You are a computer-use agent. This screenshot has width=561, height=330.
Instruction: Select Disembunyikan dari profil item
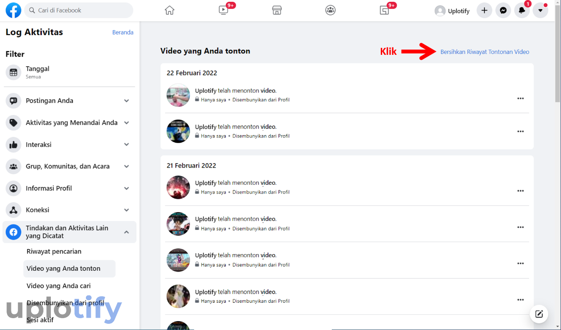click(x=65, y=303)
